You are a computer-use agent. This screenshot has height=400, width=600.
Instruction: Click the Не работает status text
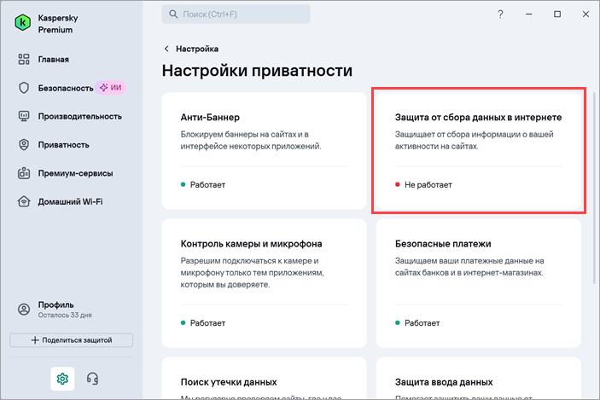[428, 185]
